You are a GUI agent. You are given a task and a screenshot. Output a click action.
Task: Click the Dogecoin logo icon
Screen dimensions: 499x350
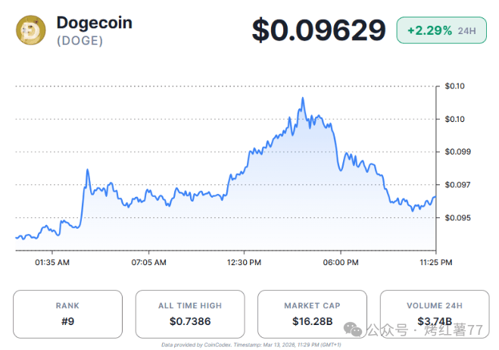(31, 30)
